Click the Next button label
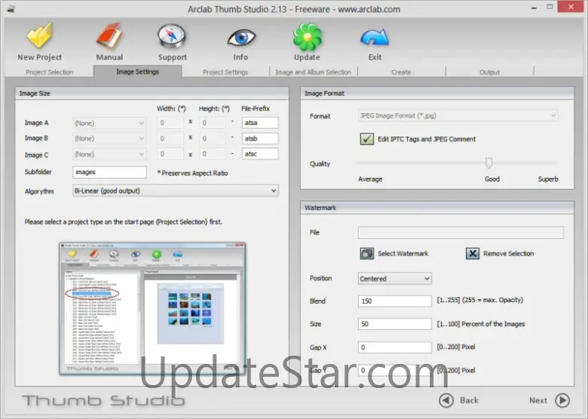 pos(538,400)
